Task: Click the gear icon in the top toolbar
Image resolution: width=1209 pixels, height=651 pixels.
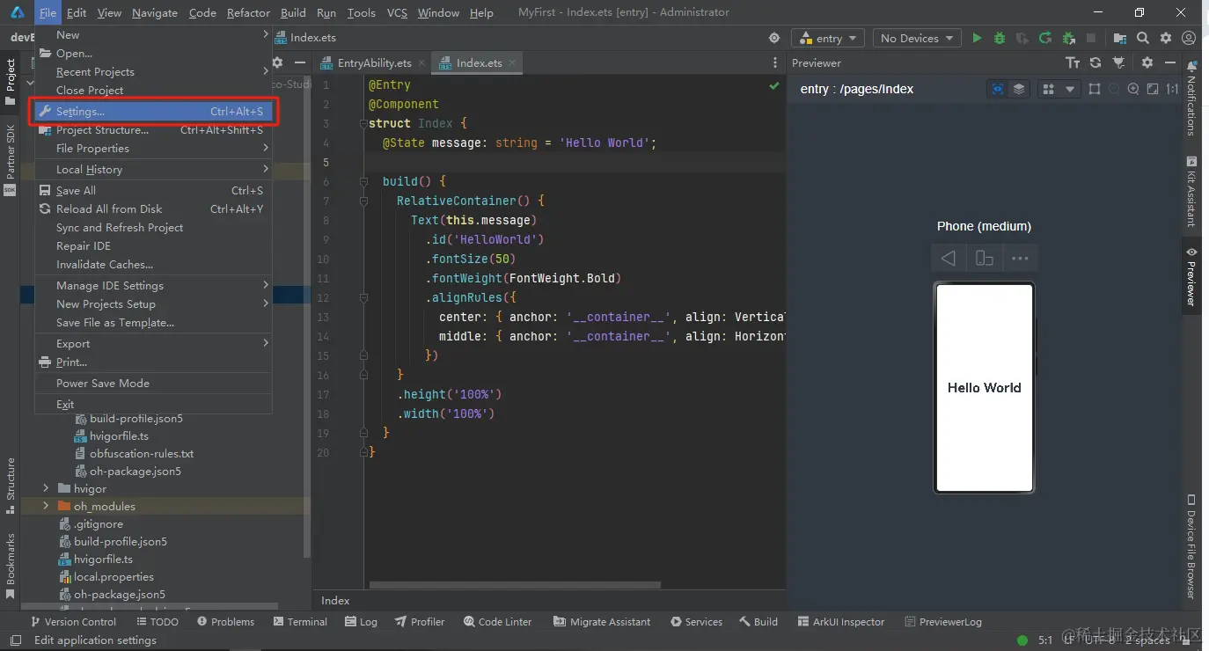Action: tap(1166, 38)
